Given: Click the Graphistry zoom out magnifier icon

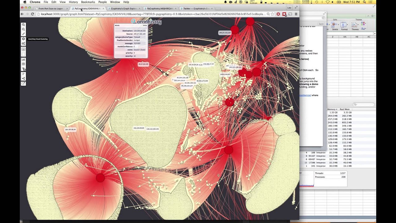Looking at the screenshot, I should click(23, 29).
